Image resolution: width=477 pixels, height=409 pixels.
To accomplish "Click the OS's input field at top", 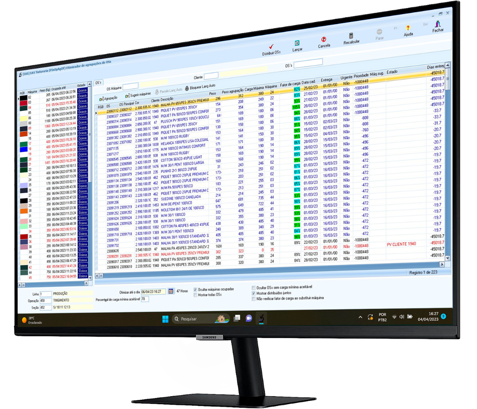I will click(x=308, y=63).
